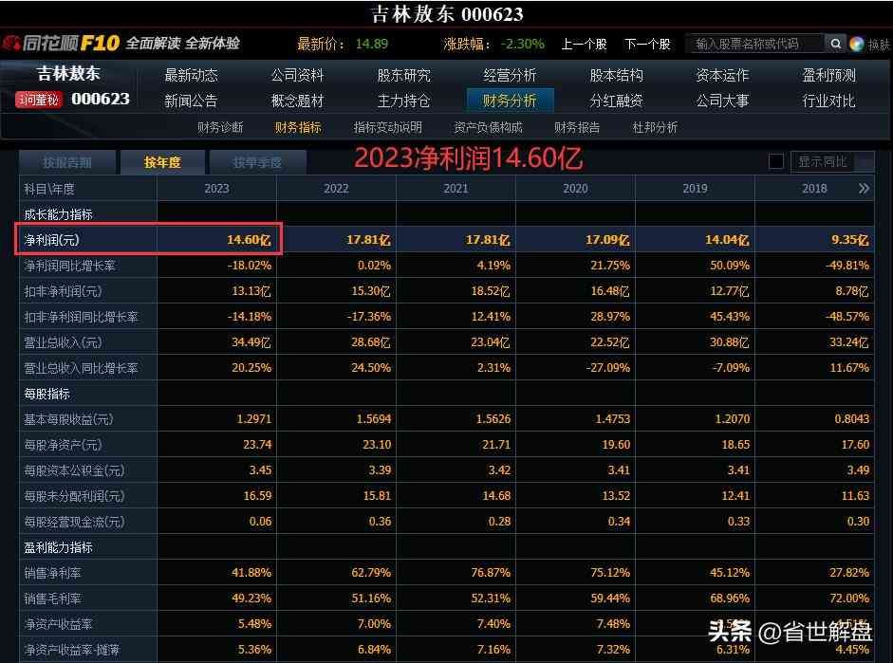Image resolution: width=893 pixels, height=663 pixels.
Task: Go to previous stock via 上一个股
Action: pyautogui.click(x=584, y=44)
